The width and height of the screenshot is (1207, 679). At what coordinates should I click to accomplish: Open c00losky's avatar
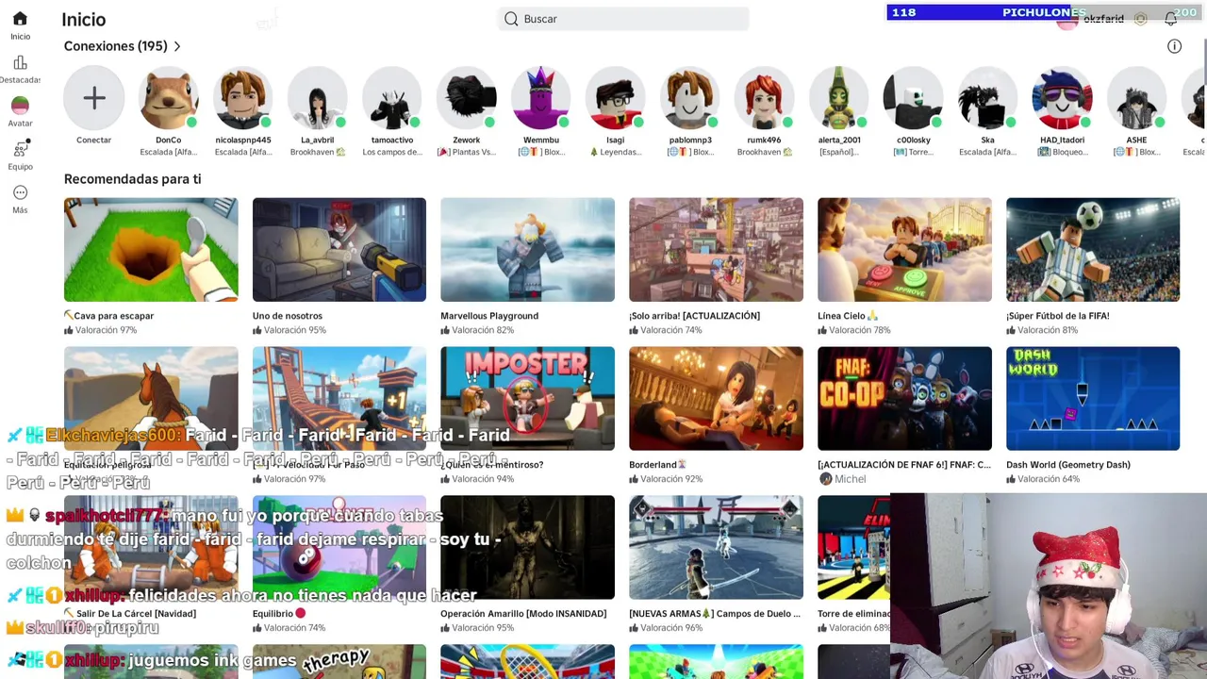click(x=914, y=98)
